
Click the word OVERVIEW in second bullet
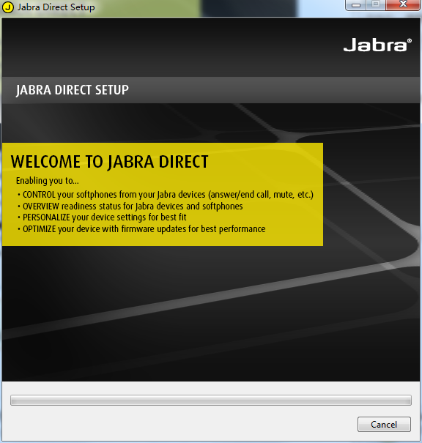click(41, 206)
